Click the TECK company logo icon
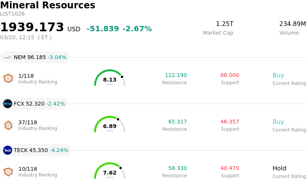Image resolution: width=306 pixels, height=186 pixels. tap(8, 150)
